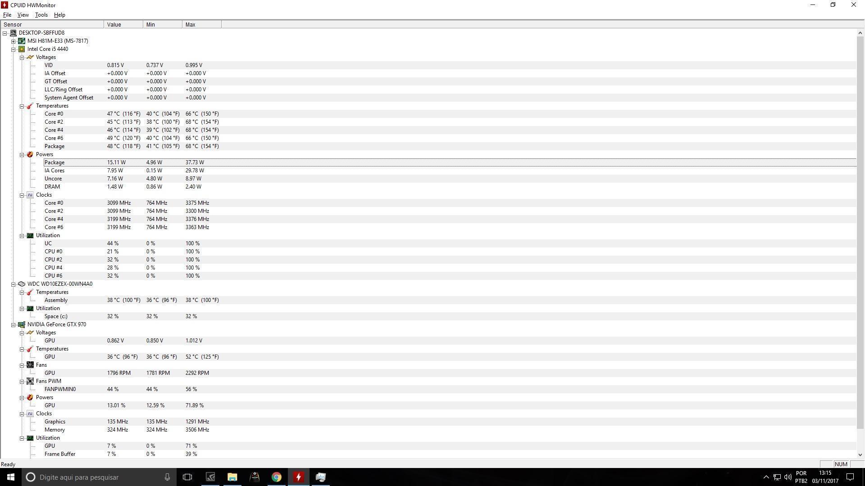Click the GPU Temperatures thermometer icon
Image resolution: width=865 pixels, height=486 pixels.
[30, 349]
